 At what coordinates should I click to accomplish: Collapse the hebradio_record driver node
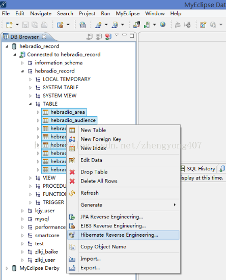pyautogui.click(x=7, y=46)
